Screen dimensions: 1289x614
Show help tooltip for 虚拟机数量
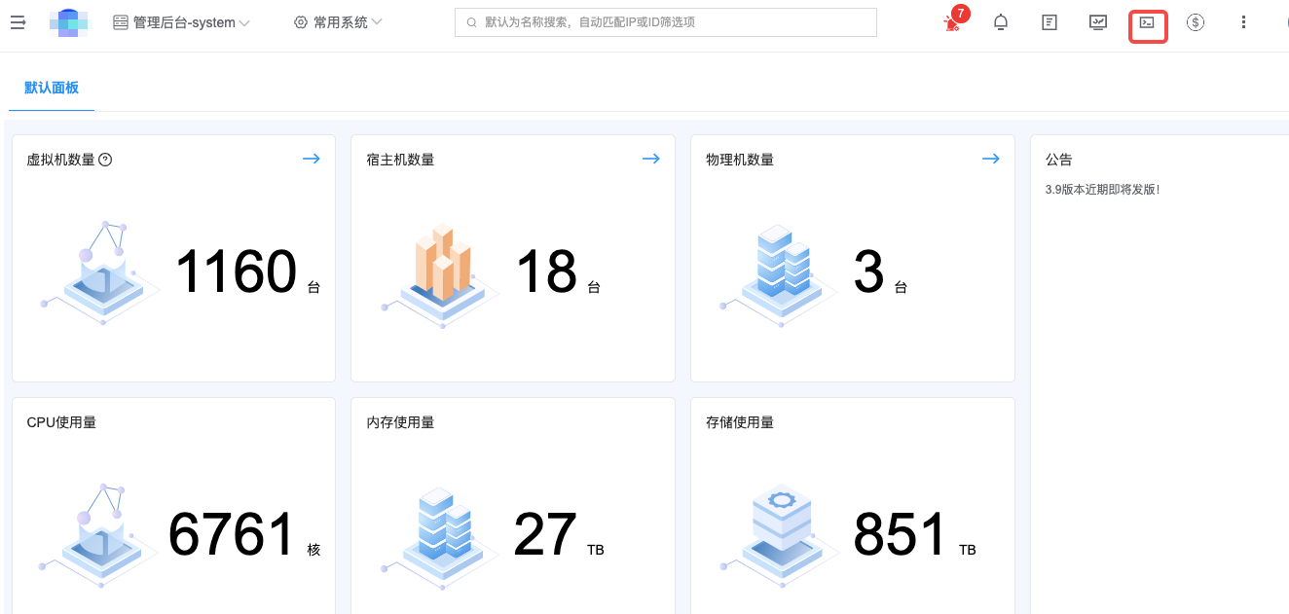106,160
